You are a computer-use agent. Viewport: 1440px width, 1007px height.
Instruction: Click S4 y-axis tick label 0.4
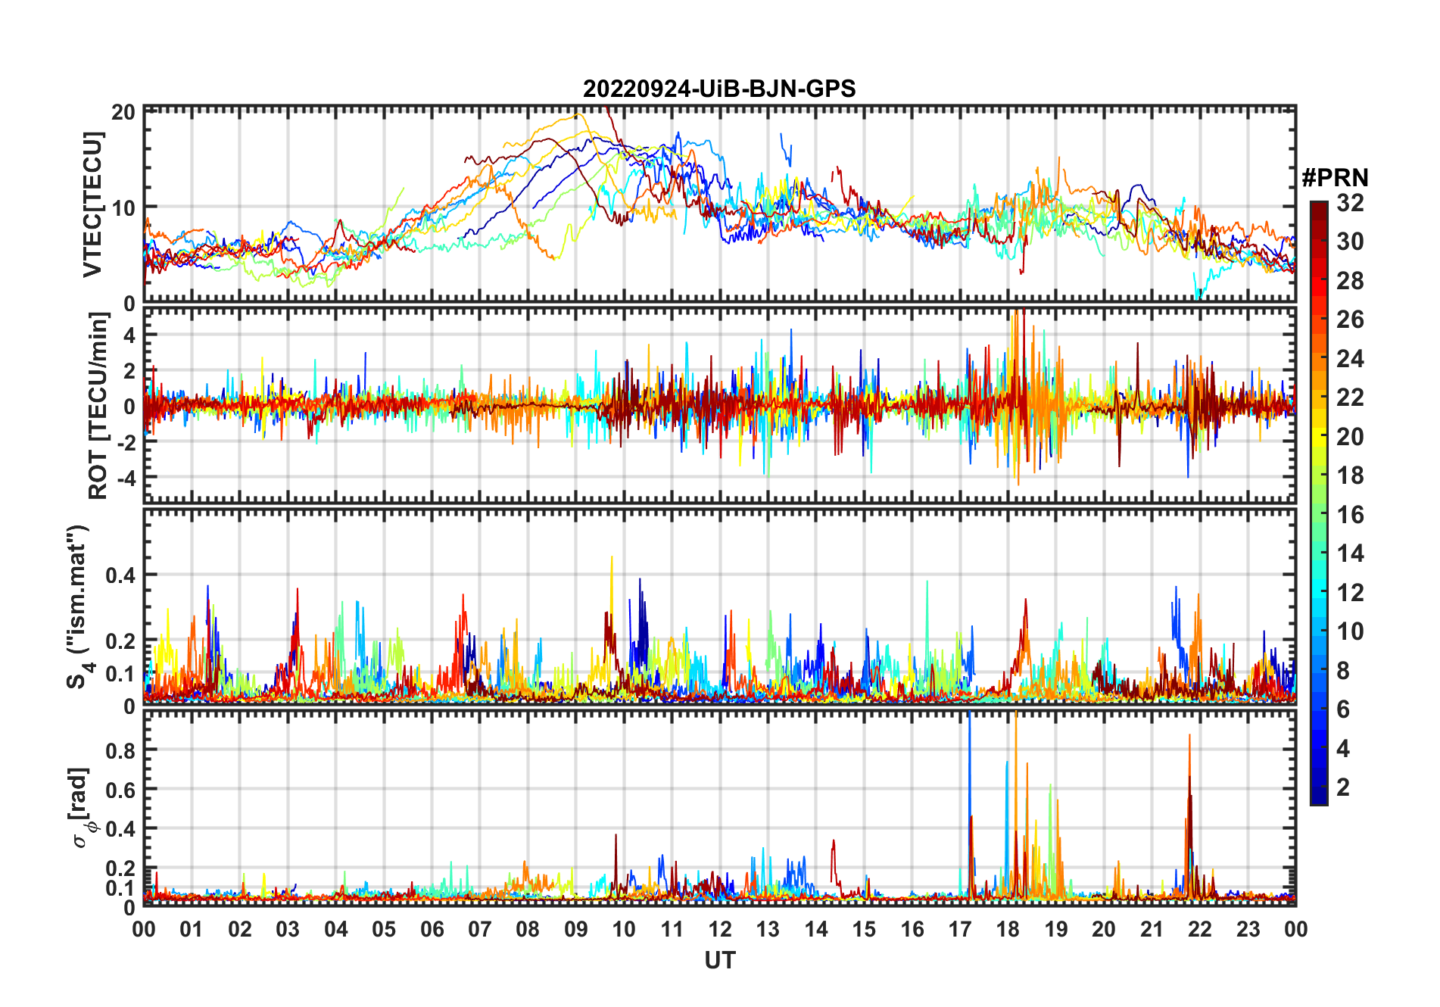[x=120, y=575]
